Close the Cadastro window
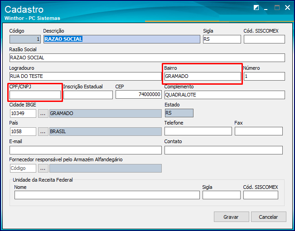The image size is (295, 231). tap(287, 8)
